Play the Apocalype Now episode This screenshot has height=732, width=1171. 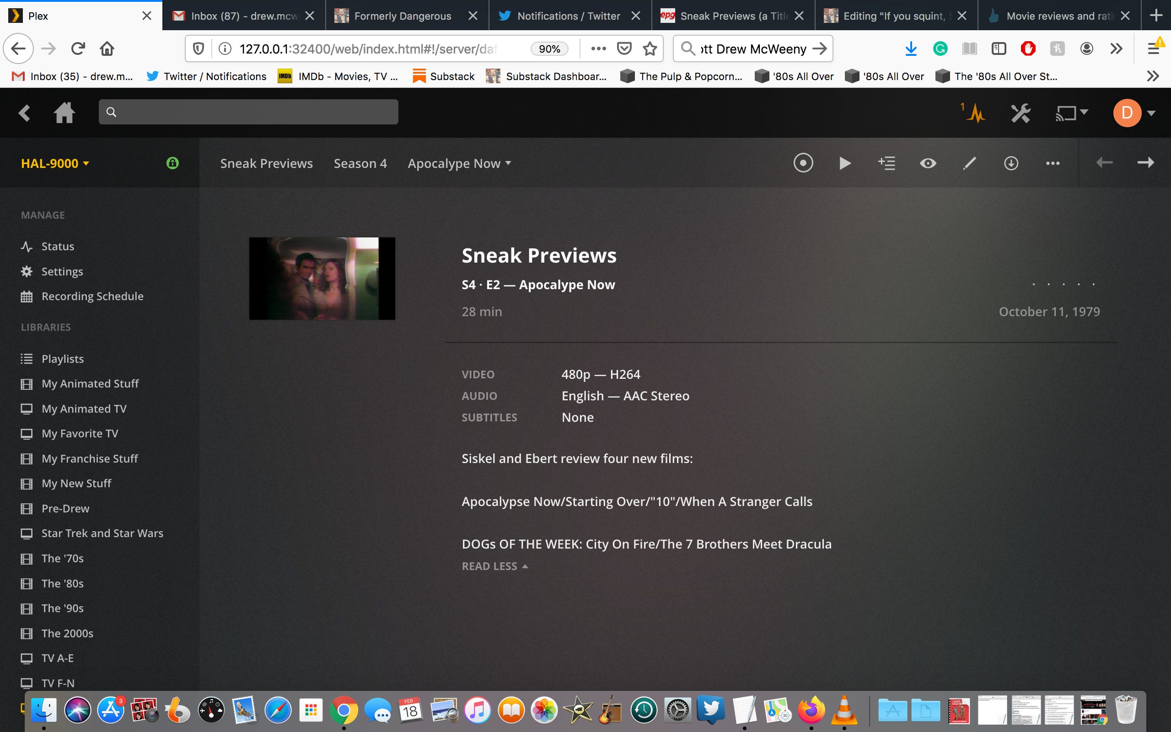coord(845,163)
